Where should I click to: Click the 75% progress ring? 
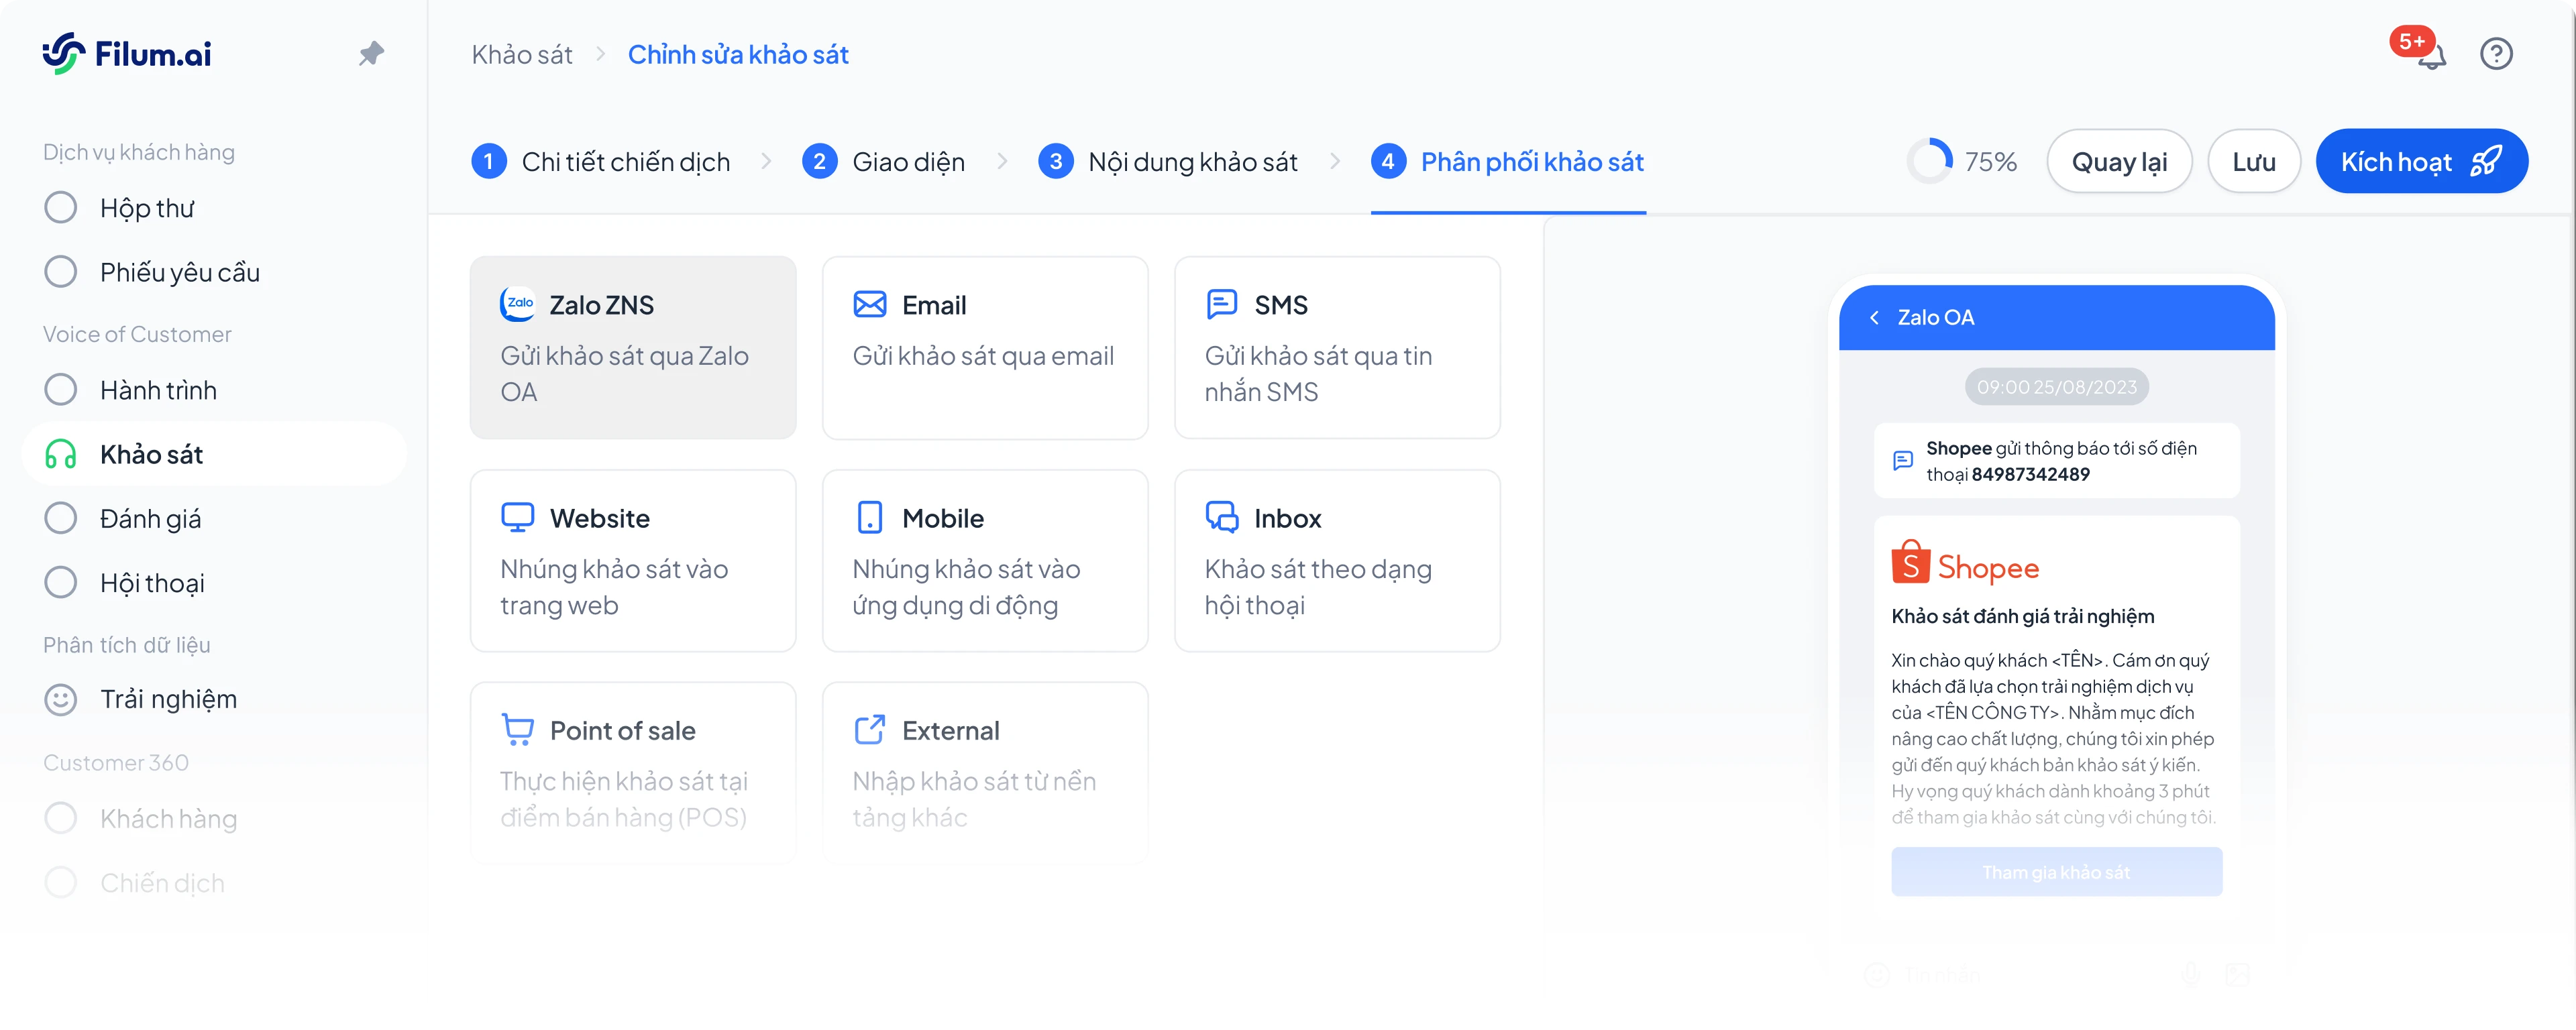[1929, 162]
